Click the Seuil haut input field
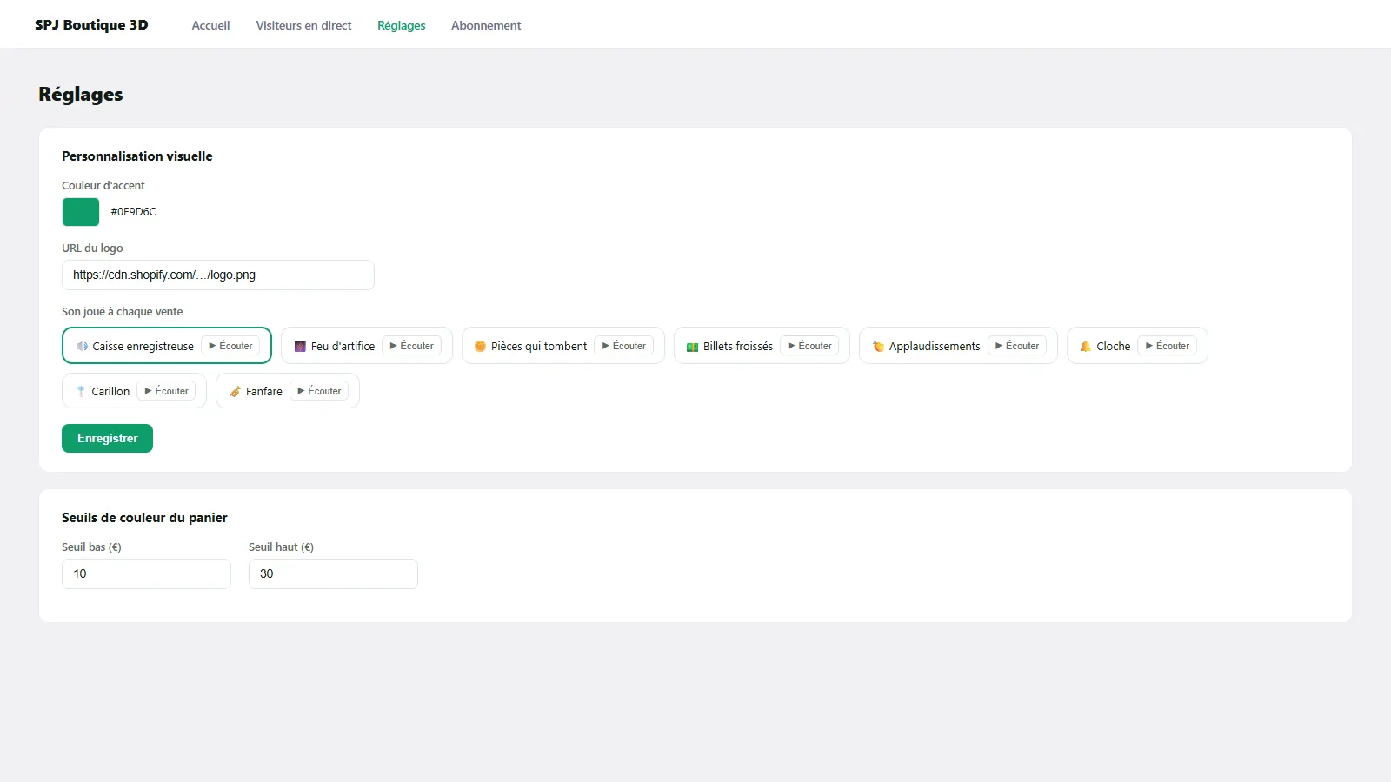Image resolution: width=1391 pixels, height=782 pixels. coord(333,573)
